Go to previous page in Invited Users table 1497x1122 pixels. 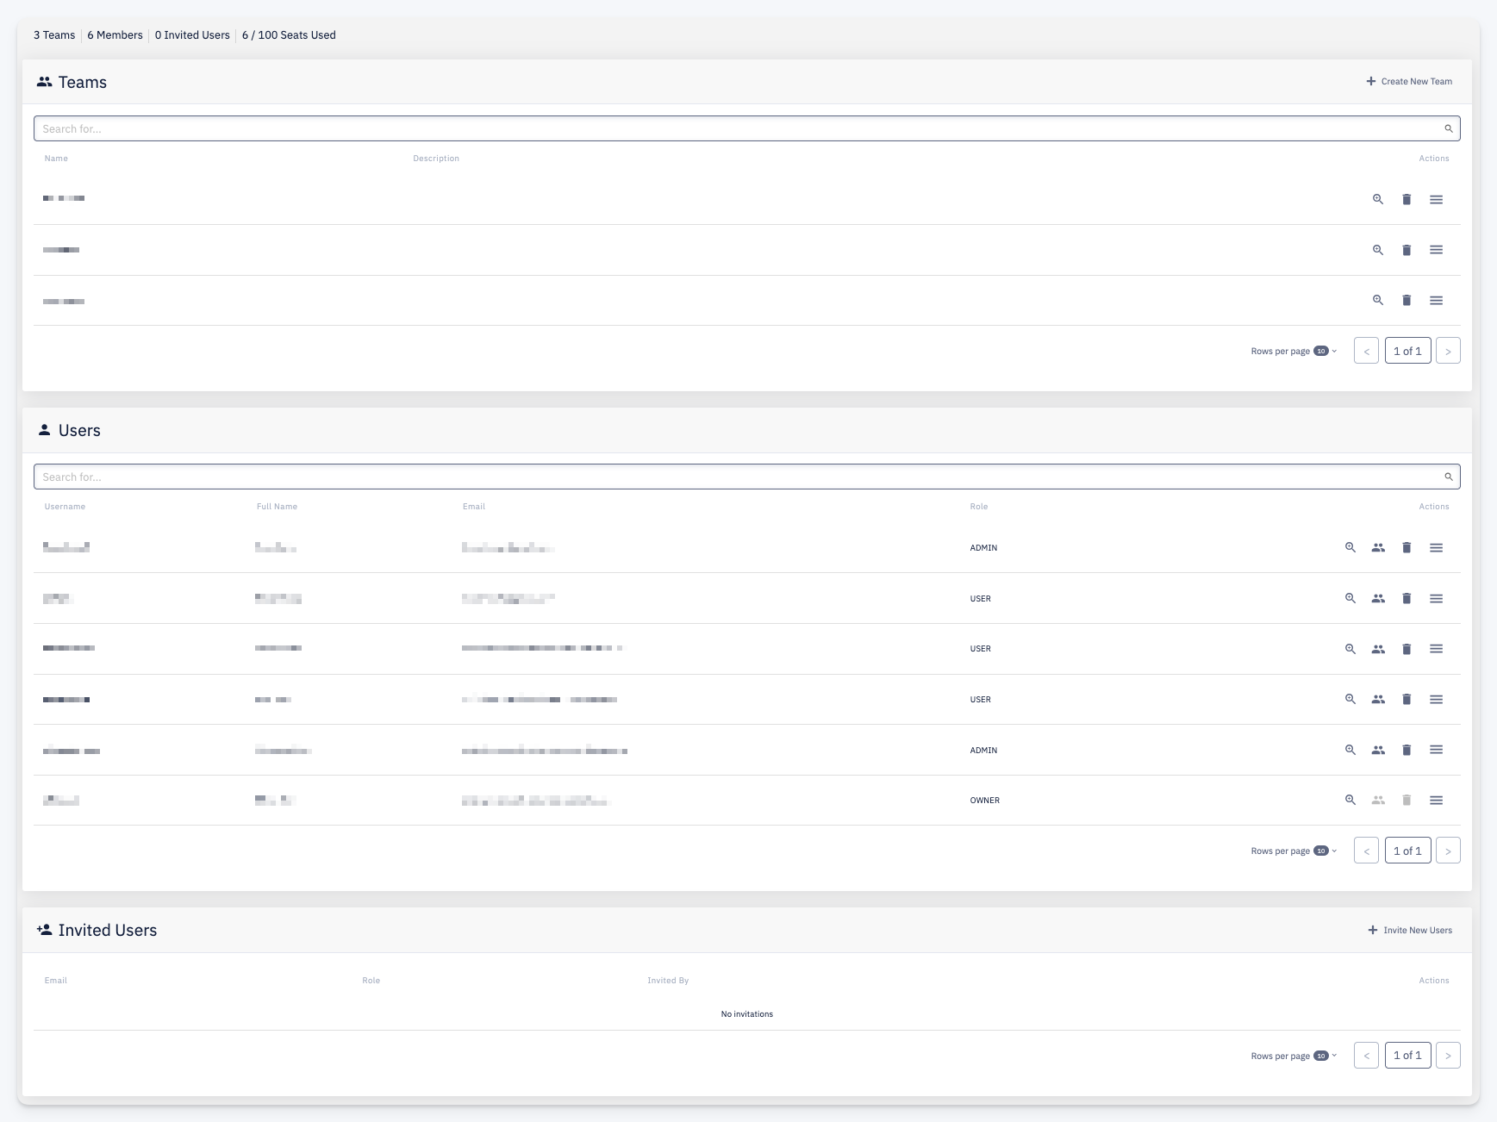pos(1366,1056)
